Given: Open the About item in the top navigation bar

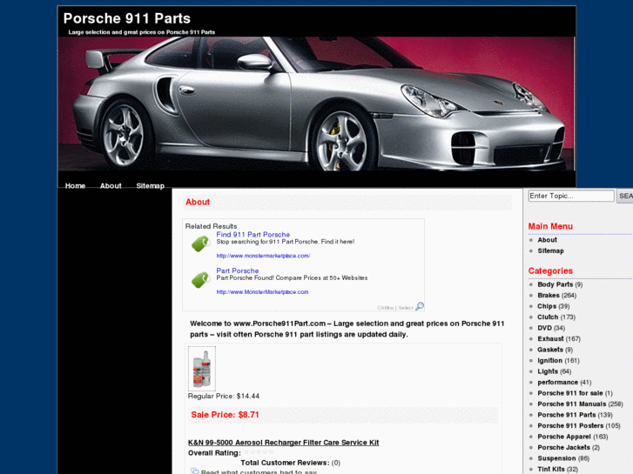Looking at the screenshot, I should tap(111, 185).
